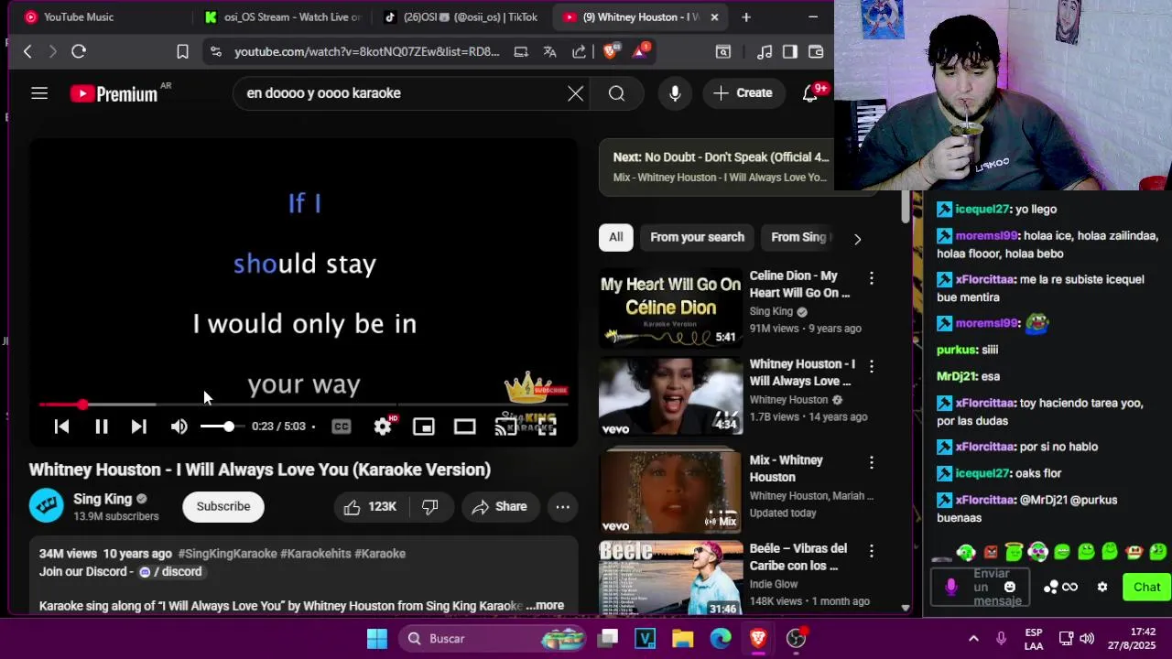
Task: Subscribe to the Sing King channel
Action: [223, 506]
